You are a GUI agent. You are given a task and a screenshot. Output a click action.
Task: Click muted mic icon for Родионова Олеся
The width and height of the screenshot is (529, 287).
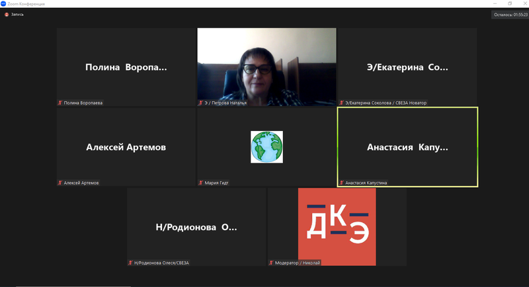130,263
